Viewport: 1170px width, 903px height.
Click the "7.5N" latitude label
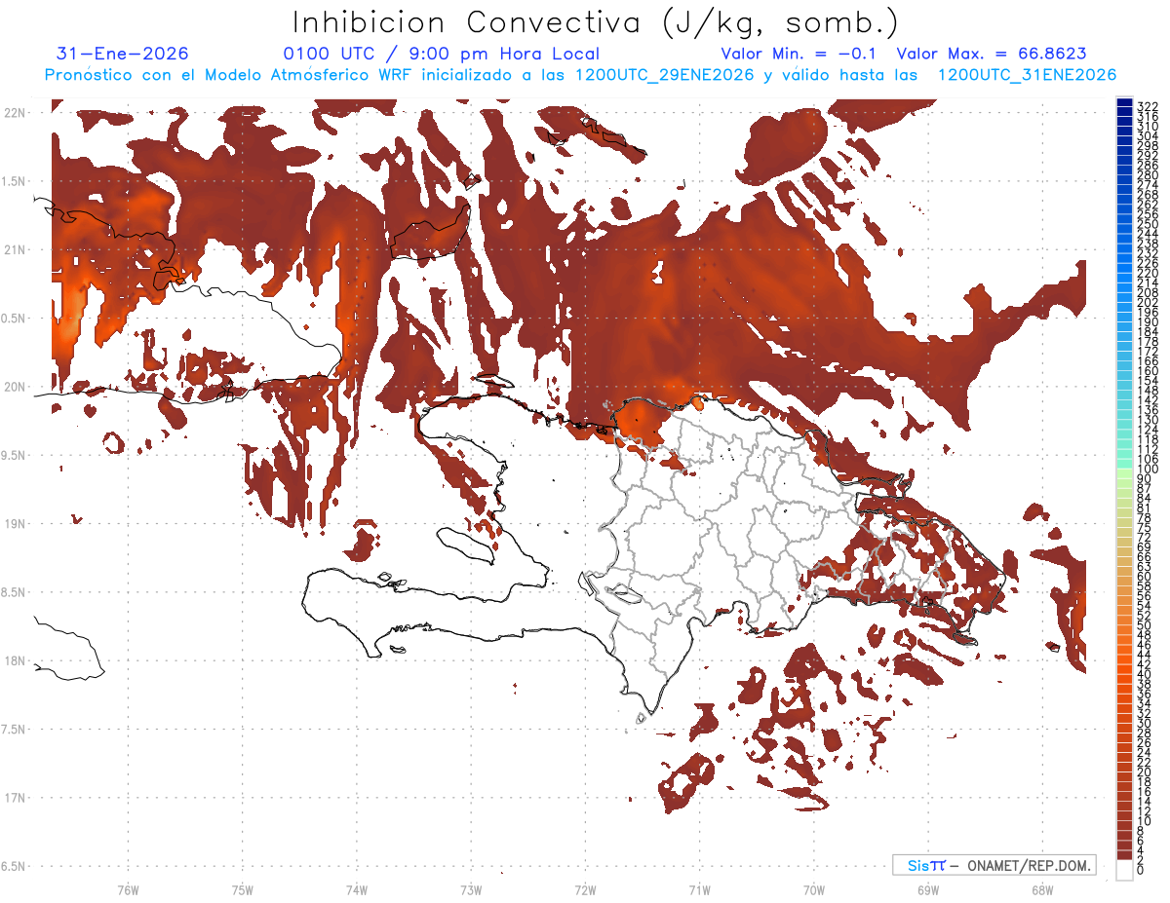[x=15, y=730]
